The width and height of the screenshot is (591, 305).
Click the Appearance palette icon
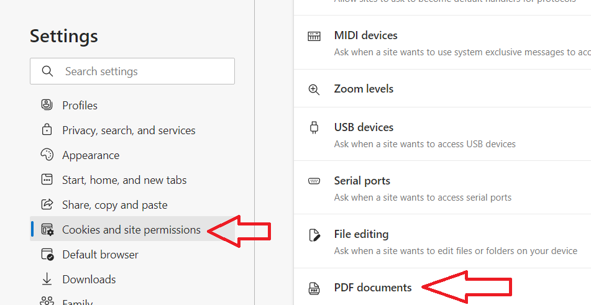pos(47,155)
